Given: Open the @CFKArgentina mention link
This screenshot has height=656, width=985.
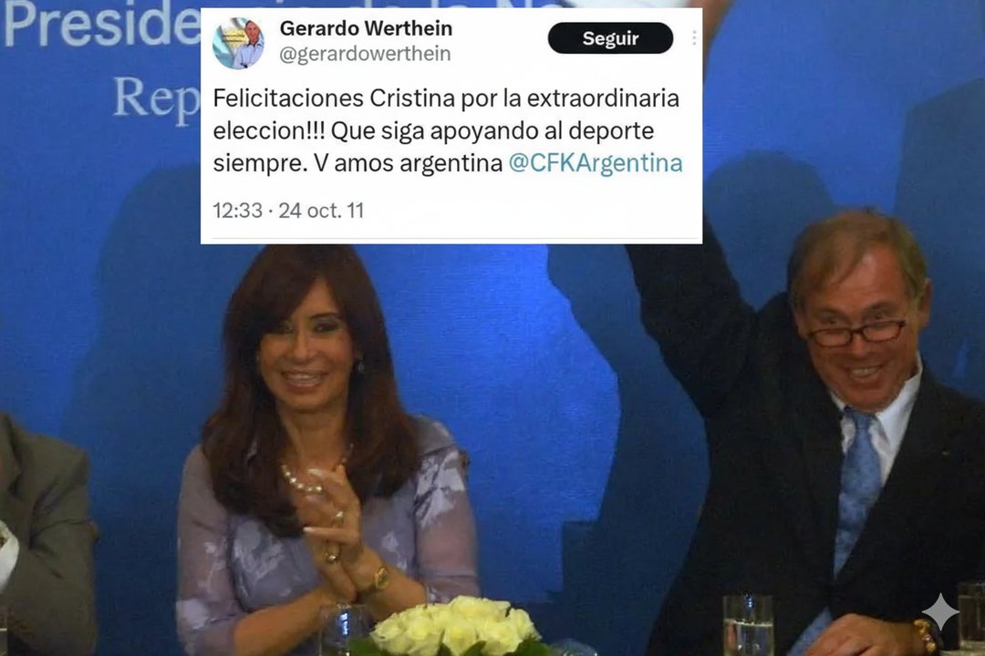Looking at the screenshot, I should click(595, 162).
